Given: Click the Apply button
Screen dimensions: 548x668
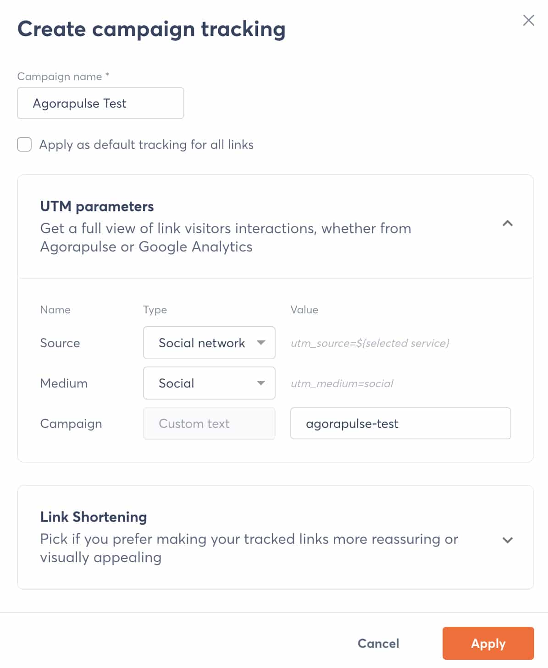Looking at the screenshot, I should coord(488,643).
